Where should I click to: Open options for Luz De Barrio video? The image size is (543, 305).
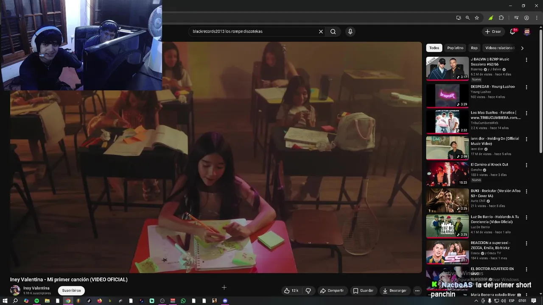click(x=526, y=217)
